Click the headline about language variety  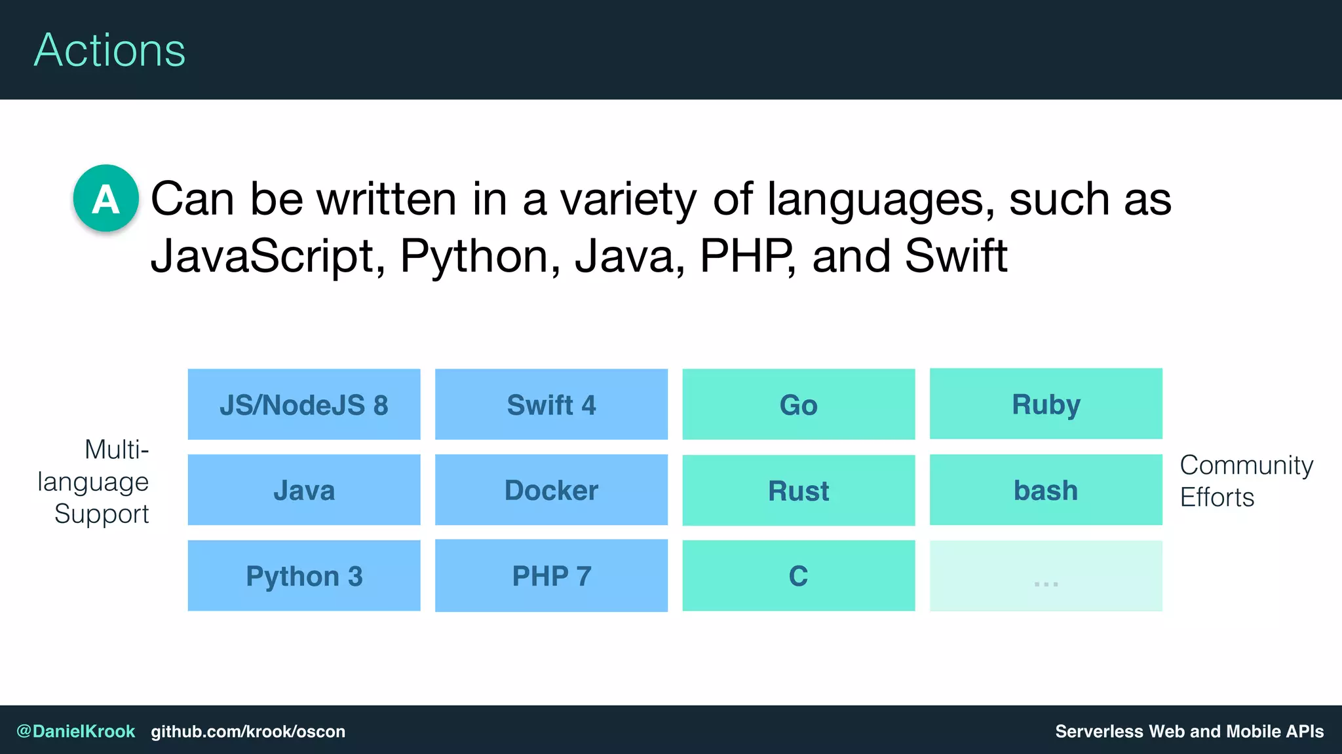pos(660,226)
